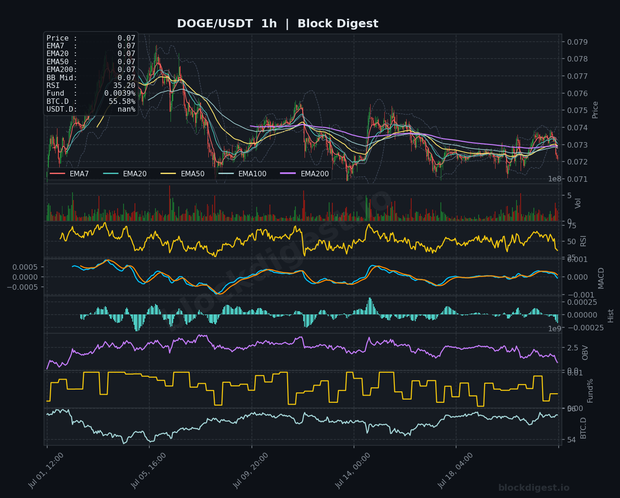Click the "BTC.D" axis label on the right

584,428
